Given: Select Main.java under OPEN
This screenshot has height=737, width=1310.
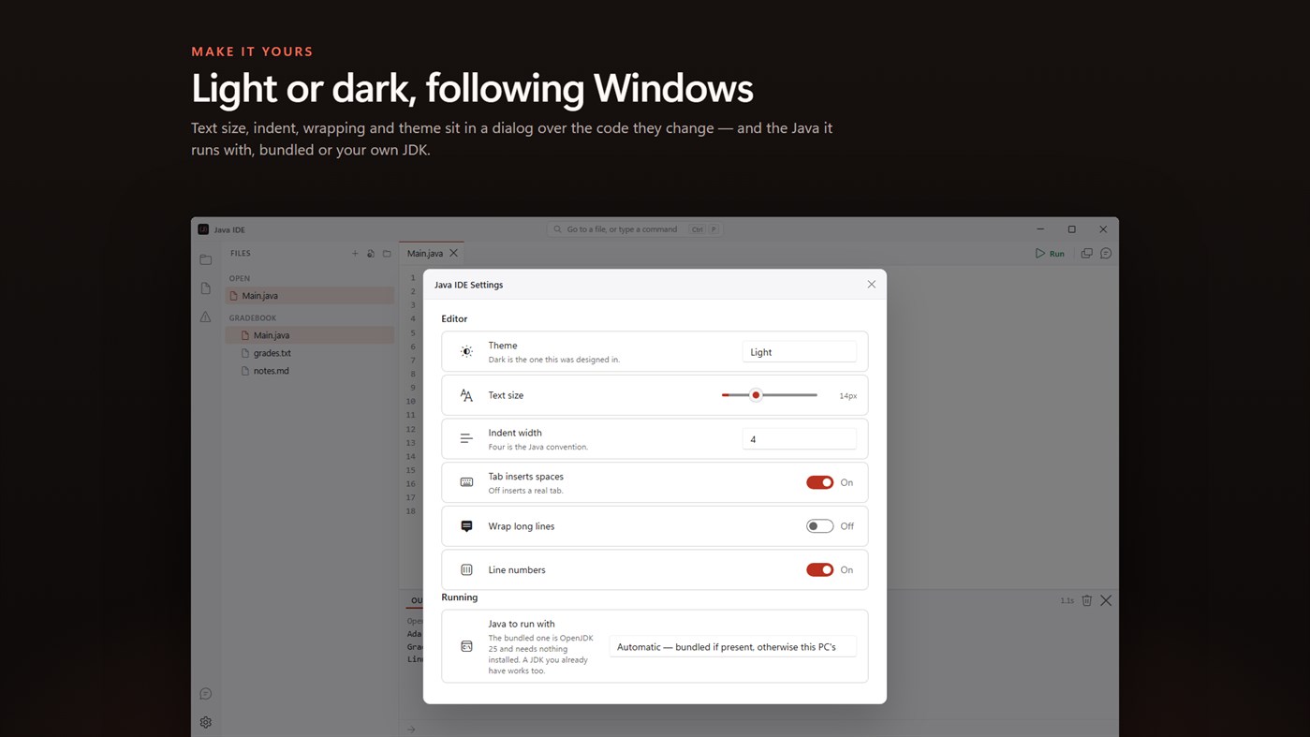Looking at the screenshot, I should (309, 296).
